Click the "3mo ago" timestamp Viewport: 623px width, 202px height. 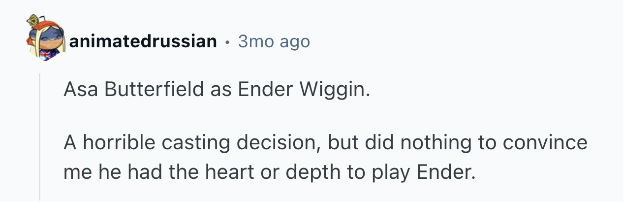tap(274, 41)
